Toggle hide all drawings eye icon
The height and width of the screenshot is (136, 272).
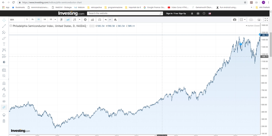point(4,101)
